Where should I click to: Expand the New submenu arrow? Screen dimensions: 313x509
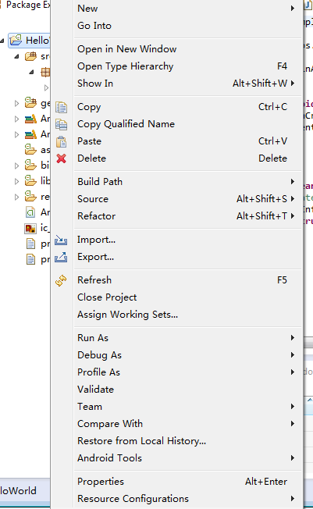point(293,8)
